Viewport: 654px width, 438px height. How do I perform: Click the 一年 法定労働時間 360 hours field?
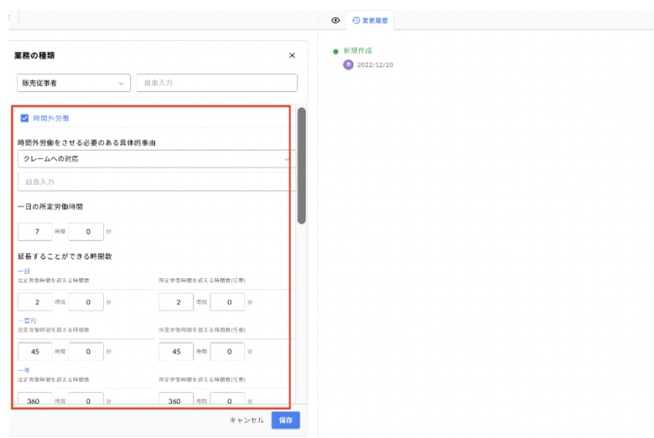[x=35, y=400]
